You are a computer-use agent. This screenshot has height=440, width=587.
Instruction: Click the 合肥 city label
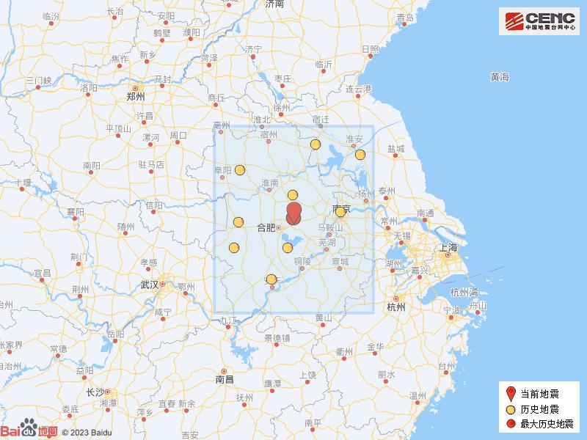click(264, 227)
